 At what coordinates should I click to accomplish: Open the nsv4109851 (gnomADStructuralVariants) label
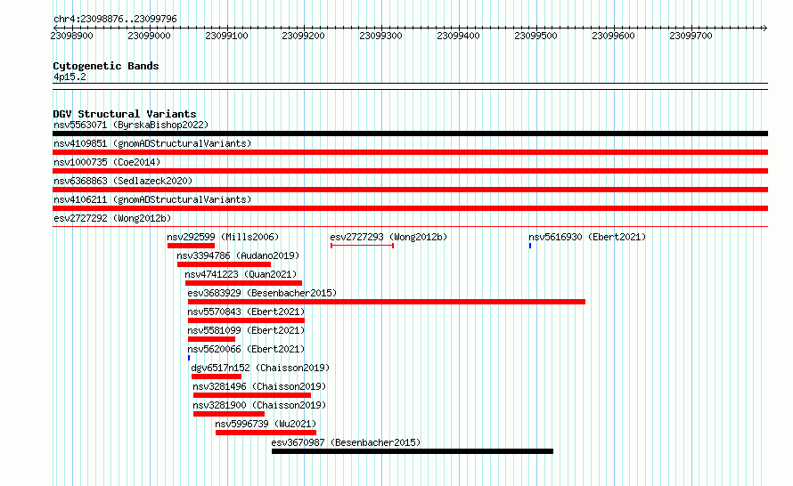[x=152, y=143]
